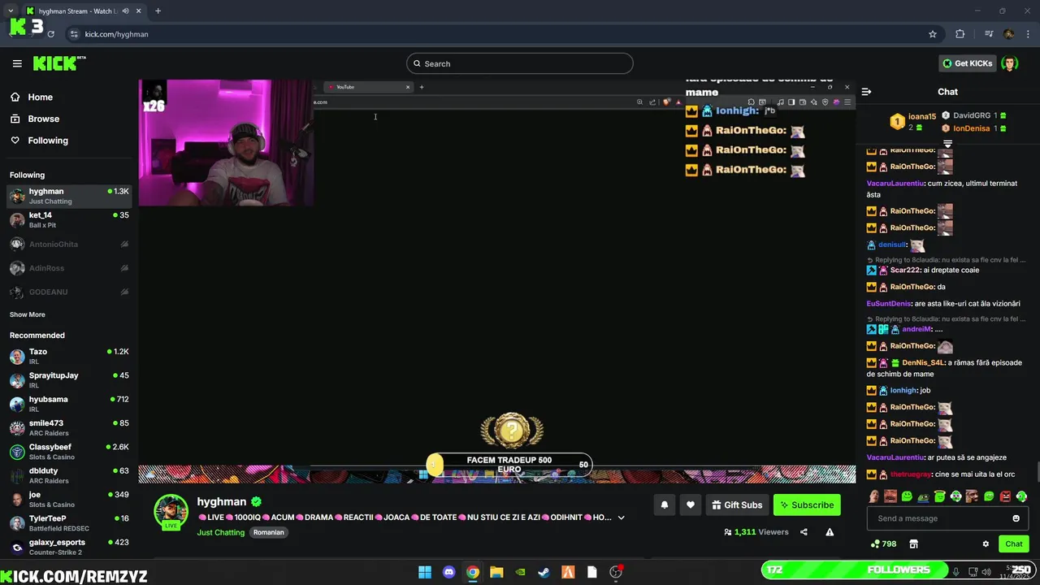Open a new browser tab
Image resolution: width=1040 pixels, height=585 pixels.
[x=158, y=11]
